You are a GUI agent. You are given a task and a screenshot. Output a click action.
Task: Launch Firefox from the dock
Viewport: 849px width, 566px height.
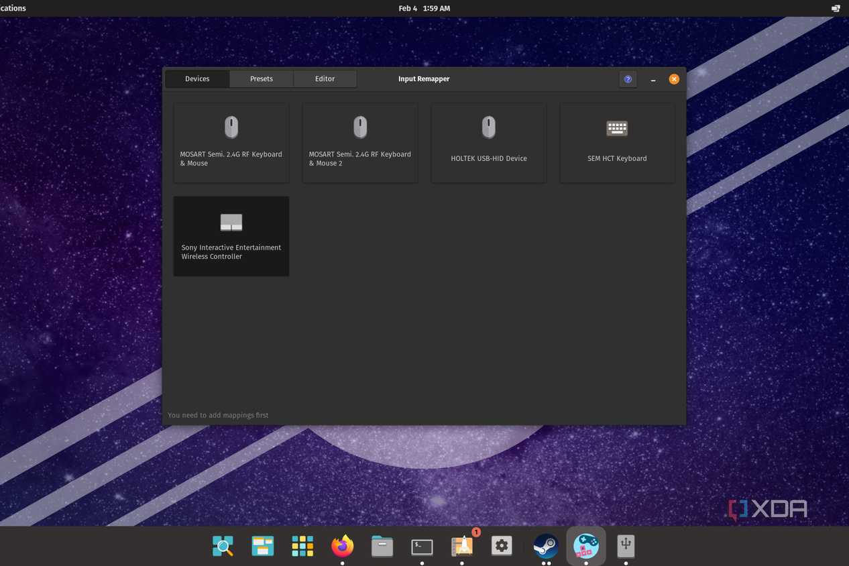(x=342, y=546)
